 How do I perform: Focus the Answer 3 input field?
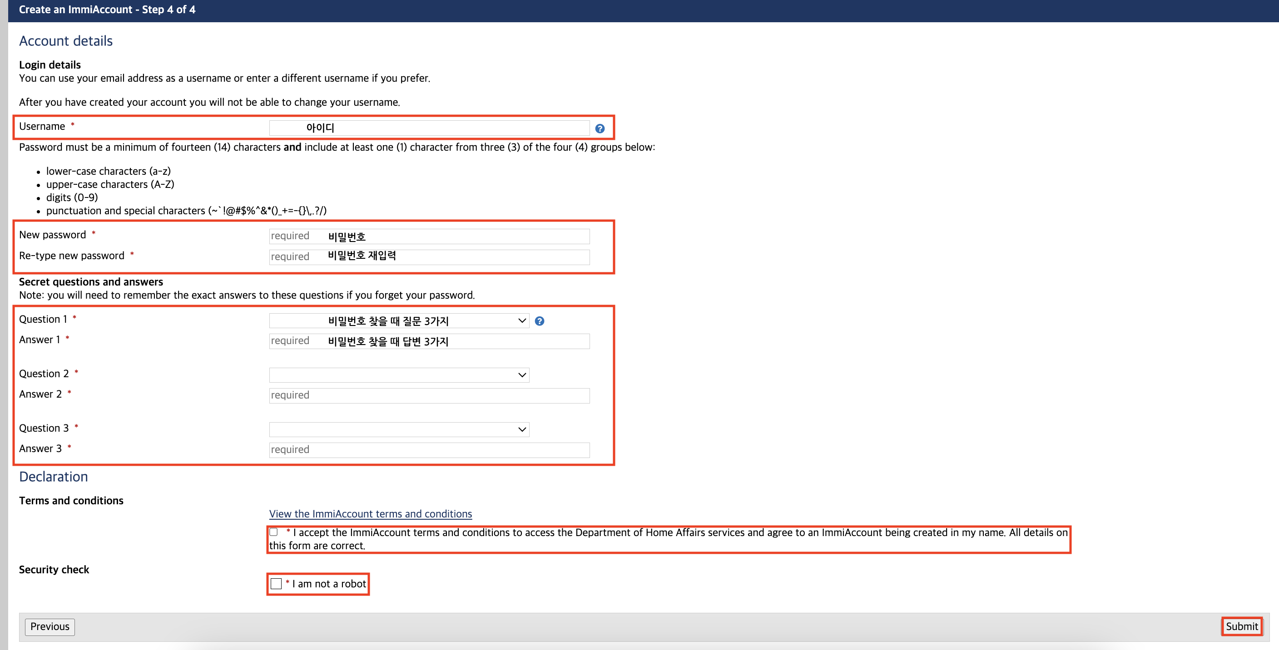429,450
